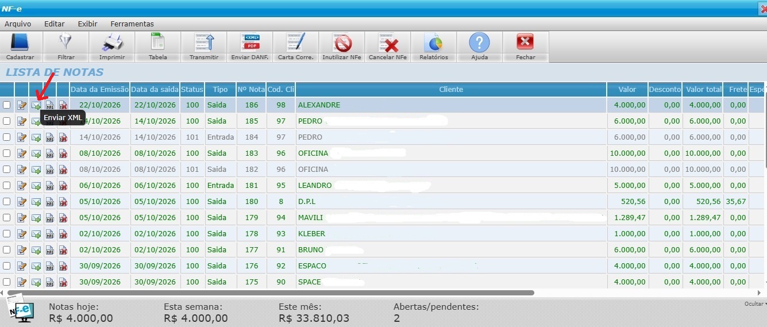Click the status 101 cell of note 182
The height and width of the screenshot is (327, 767).
click(x=192, y=170)
